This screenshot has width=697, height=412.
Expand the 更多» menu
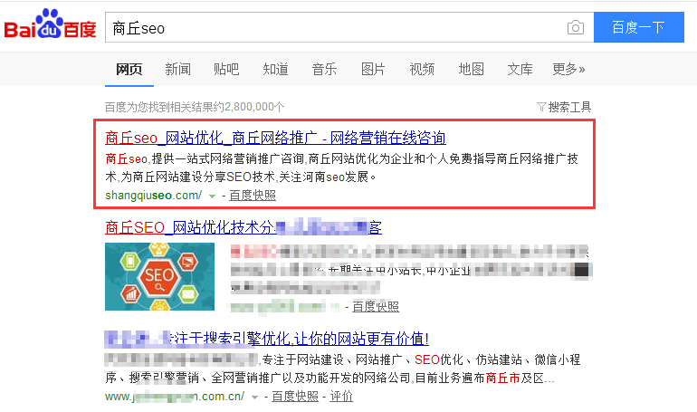[568, 69]
